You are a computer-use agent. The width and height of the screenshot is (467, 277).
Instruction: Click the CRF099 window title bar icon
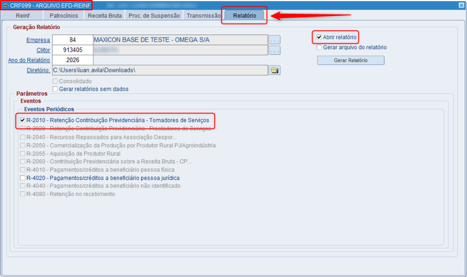tap(6, 5)
